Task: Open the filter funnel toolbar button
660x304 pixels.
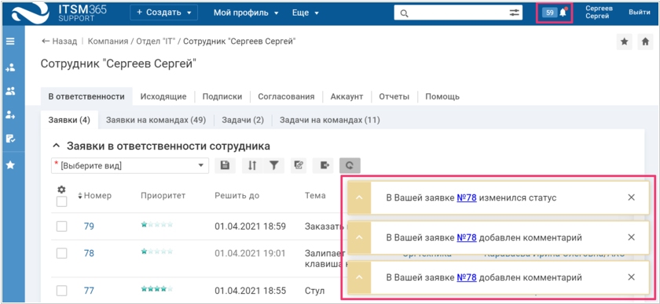Action: tap(274, 165)
